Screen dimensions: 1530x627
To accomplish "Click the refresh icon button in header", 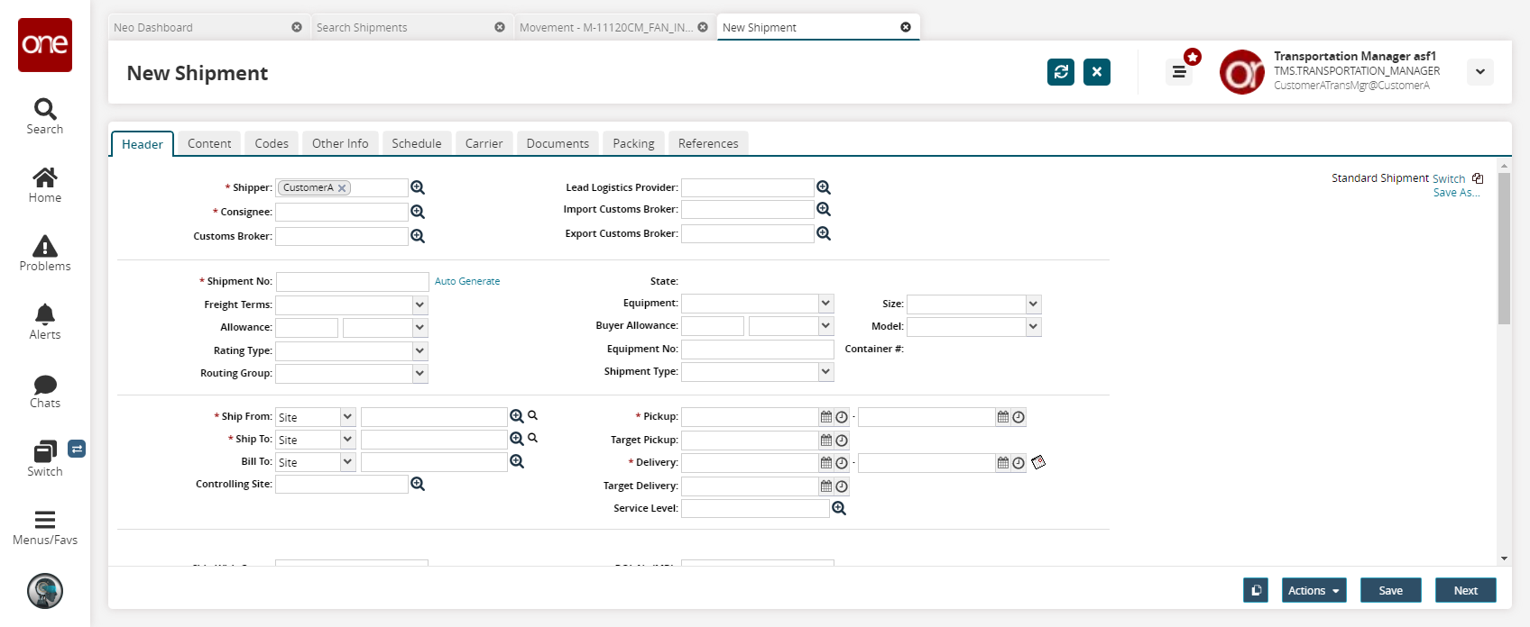I will pos(1061,72).
